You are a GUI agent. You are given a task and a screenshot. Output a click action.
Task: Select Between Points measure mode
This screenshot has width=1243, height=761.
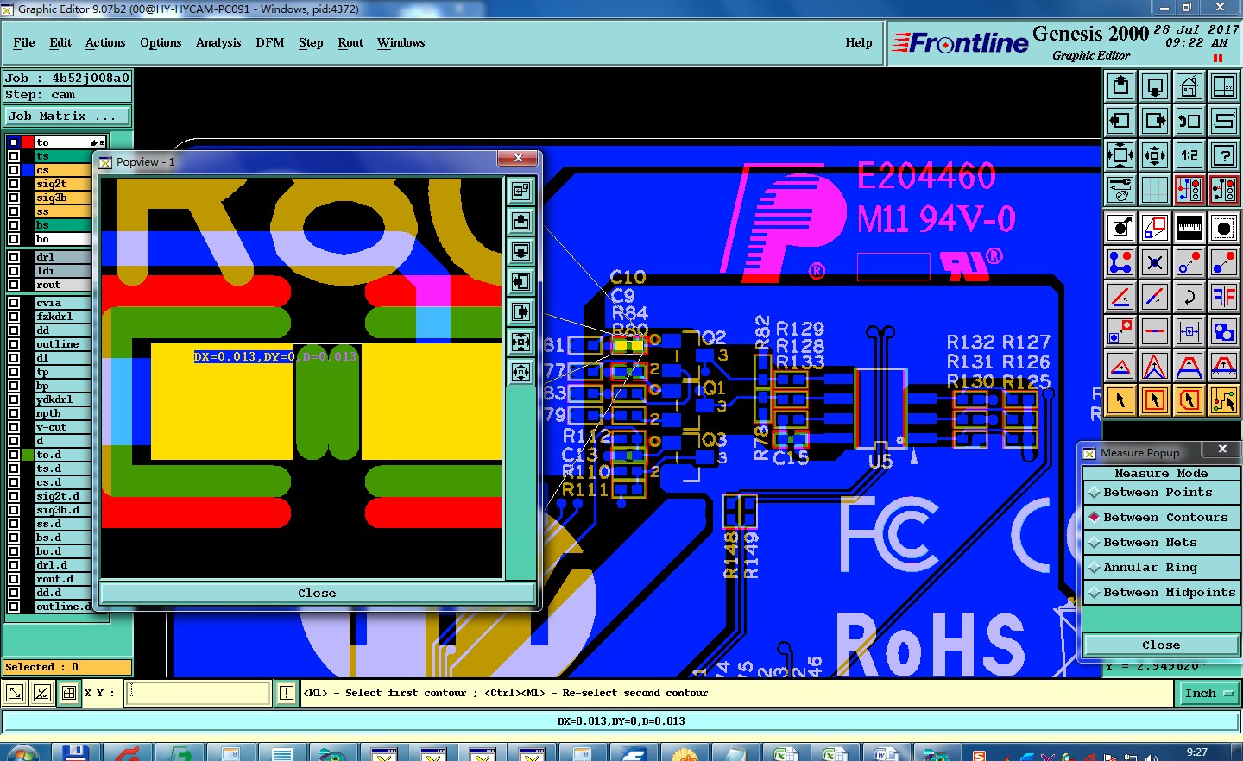[1161, 493]
